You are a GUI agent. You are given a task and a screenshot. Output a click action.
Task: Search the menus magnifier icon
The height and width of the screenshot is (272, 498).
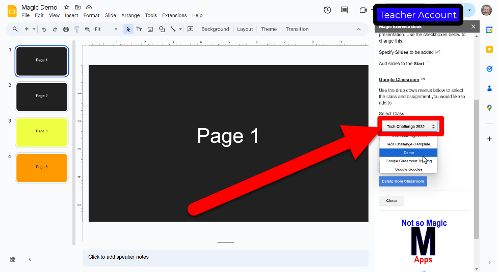point(15,29)
